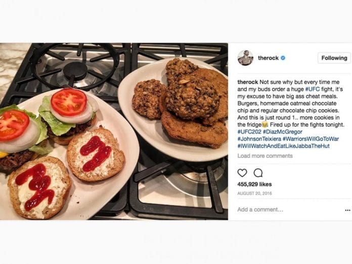Viewport: 352px width, 264px height.
Task: Open therock username in header
Action: 268,58
